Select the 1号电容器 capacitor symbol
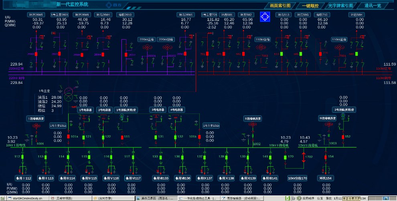This screenshot has height=201, width=397. 85,117
